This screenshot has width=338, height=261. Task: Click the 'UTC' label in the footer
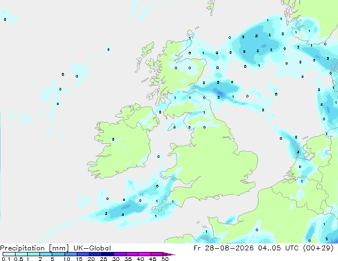click(292, 248)
